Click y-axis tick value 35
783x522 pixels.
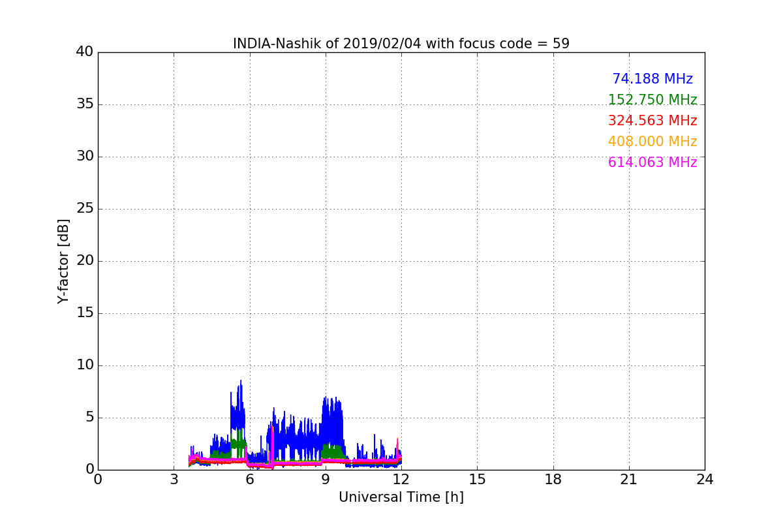(85, 104)
